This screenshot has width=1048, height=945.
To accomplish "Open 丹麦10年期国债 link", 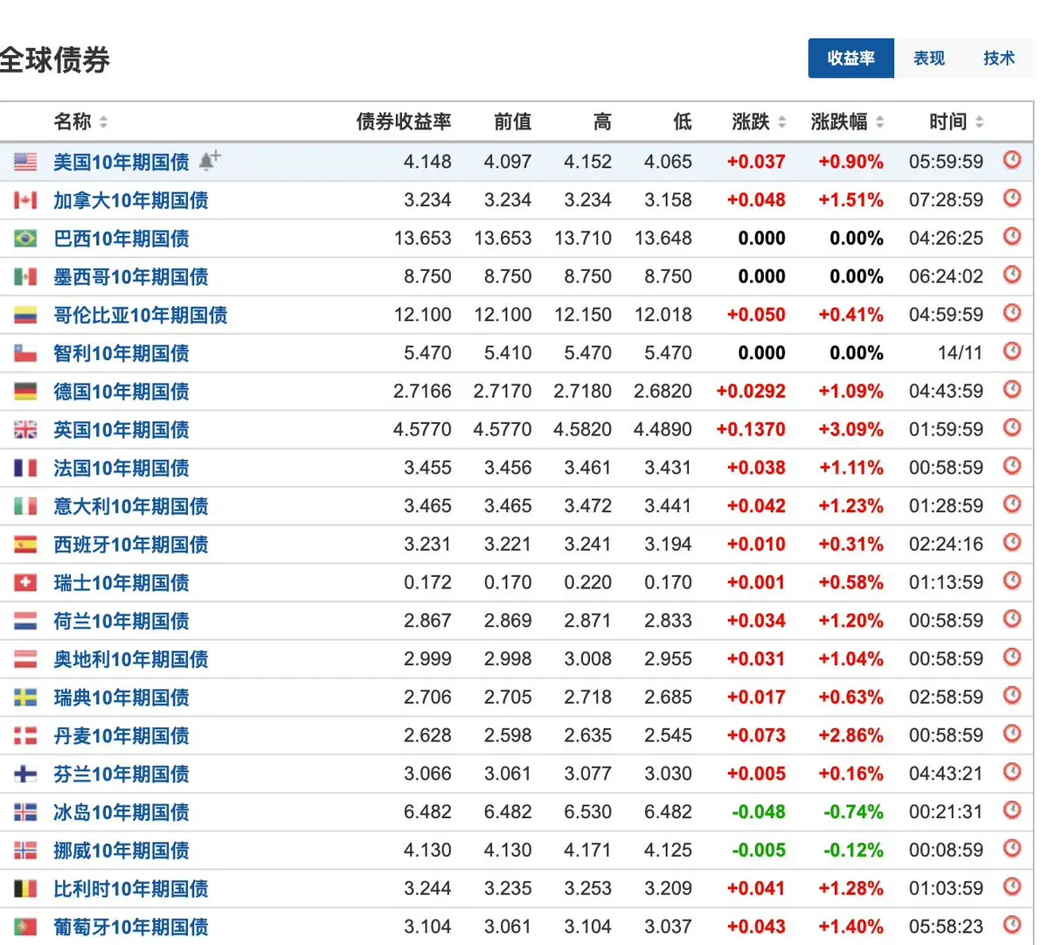I will tap(121, 735).
